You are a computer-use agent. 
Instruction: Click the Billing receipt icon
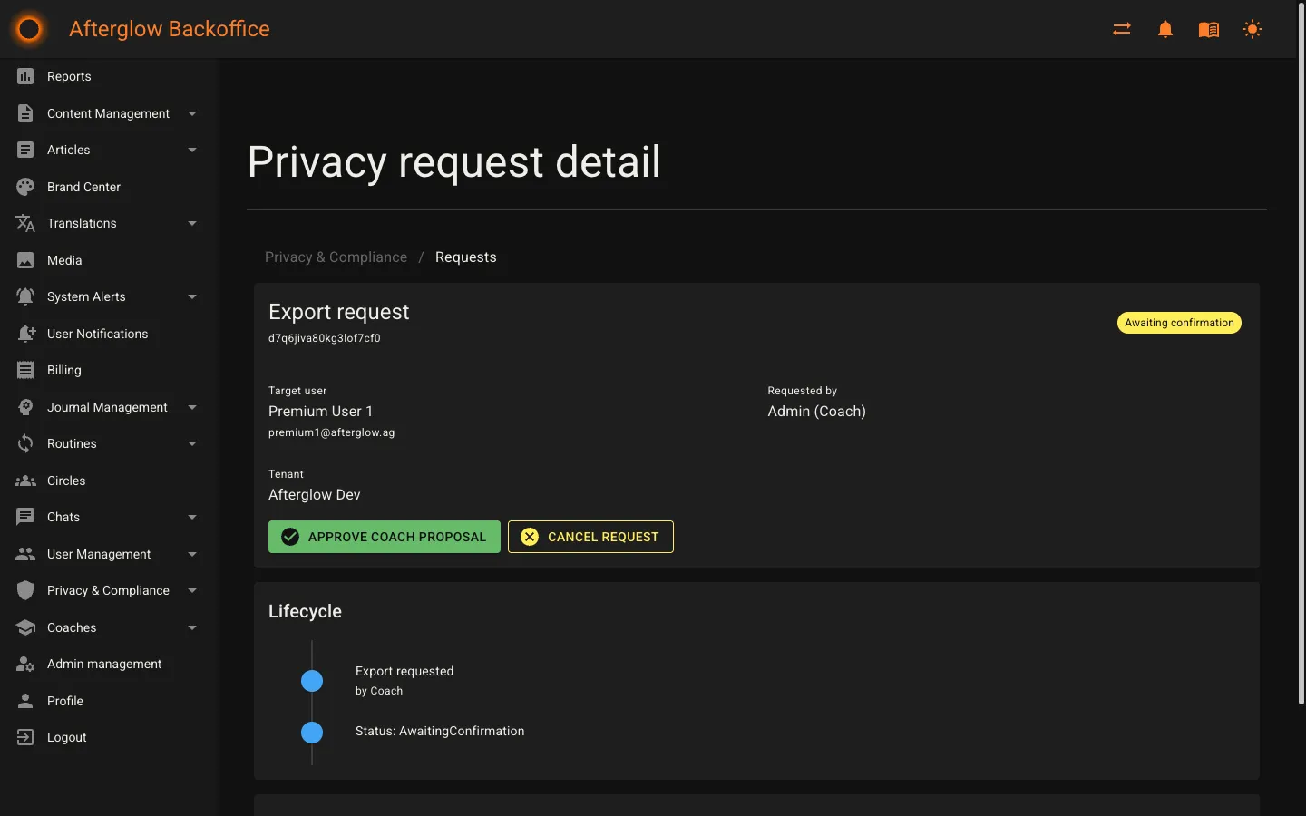click(25, 370)
